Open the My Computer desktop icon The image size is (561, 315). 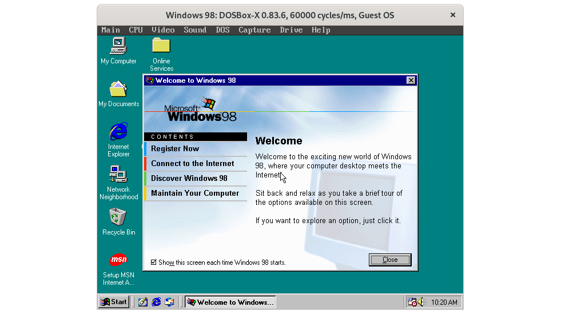click(x=118, y=46)
